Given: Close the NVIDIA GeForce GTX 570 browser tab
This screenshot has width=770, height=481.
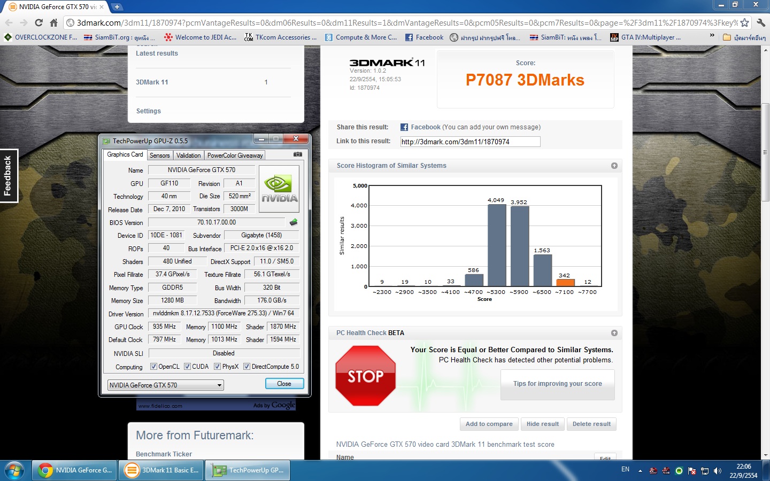Looking at the screenshot, I should click(x=102, y=7).
